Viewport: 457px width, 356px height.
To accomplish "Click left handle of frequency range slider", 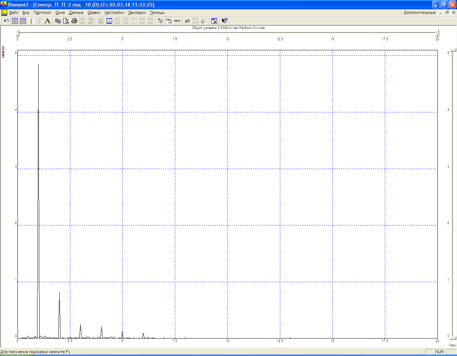I will [18, 33].
